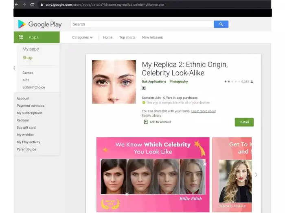Click the content rating badge icon
The width and height of the screenshot is (285, 213).
(x=144, y=88)
